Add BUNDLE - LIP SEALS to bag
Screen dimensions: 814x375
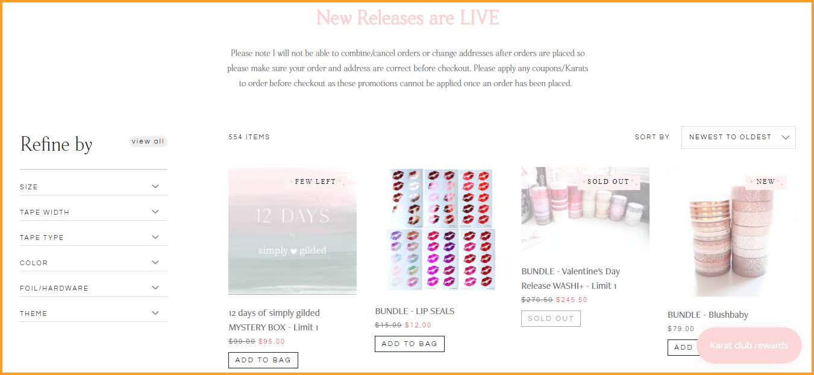click(x=410, y=344)
